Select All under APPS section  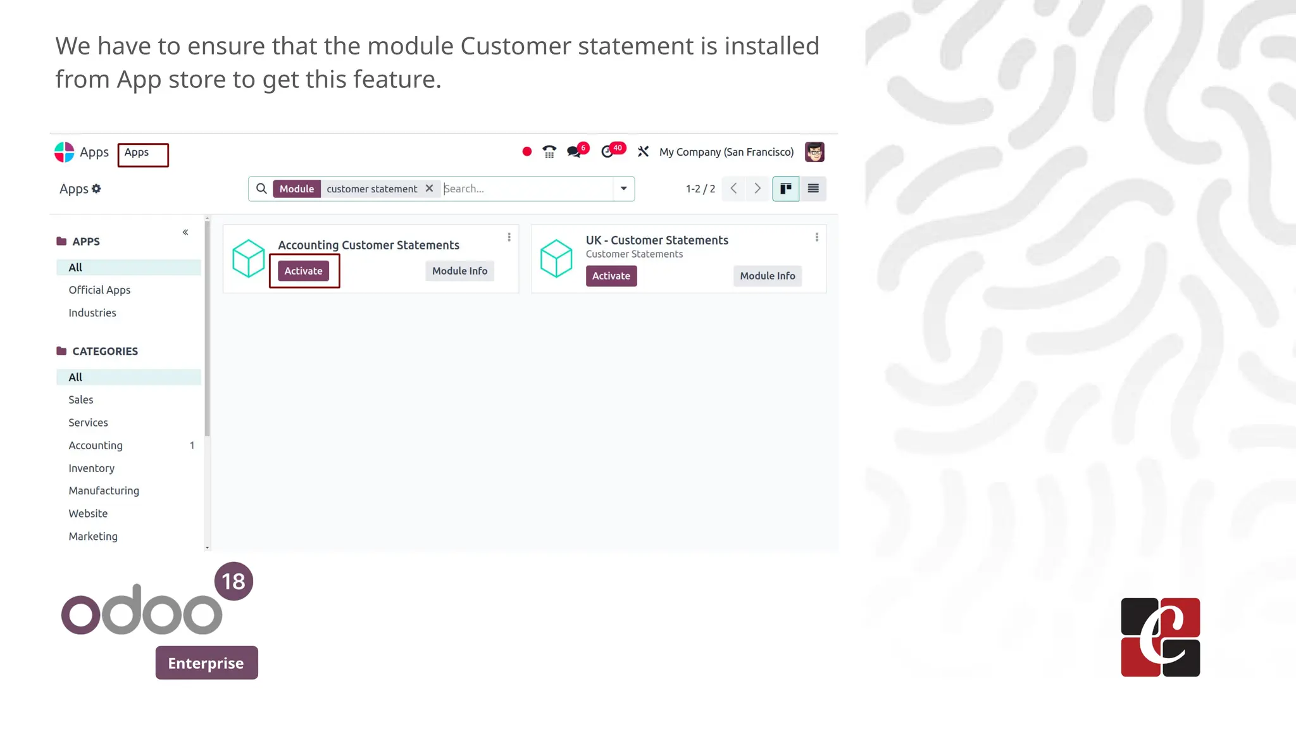pos(128,268)
